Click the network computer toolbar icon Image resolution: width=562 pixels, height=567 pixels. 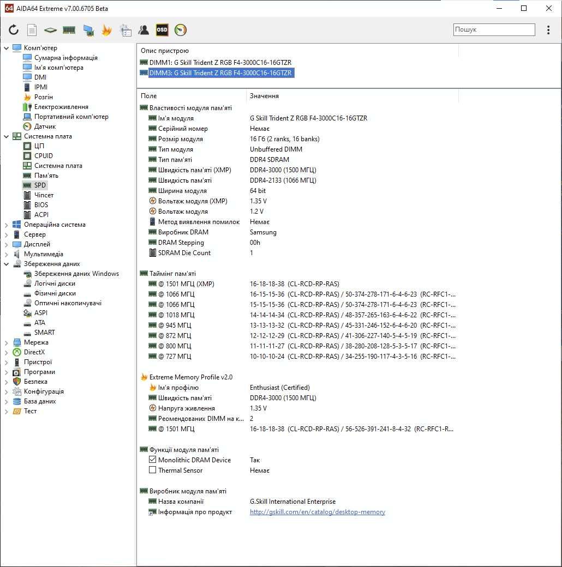pyautogui.click(x=88, y=31)
